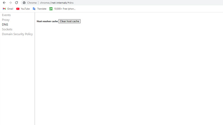Click the Gmail envelope bookmark icon
Screen dimensions: 223x125
(4, 9)
